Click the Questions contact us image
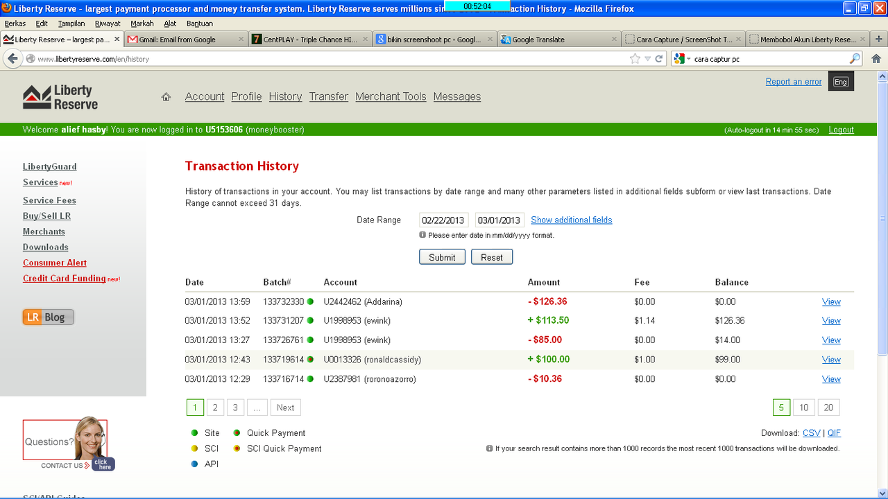Screen dimensions: 888x499 (69, 444)
